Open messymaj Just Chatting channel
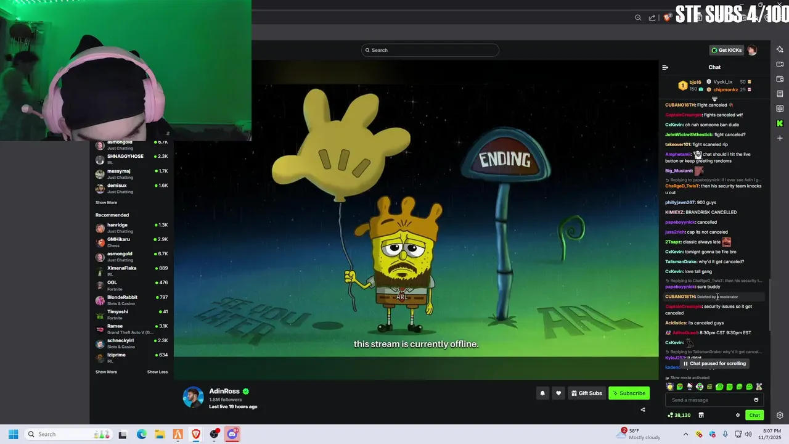 [132, 174]
